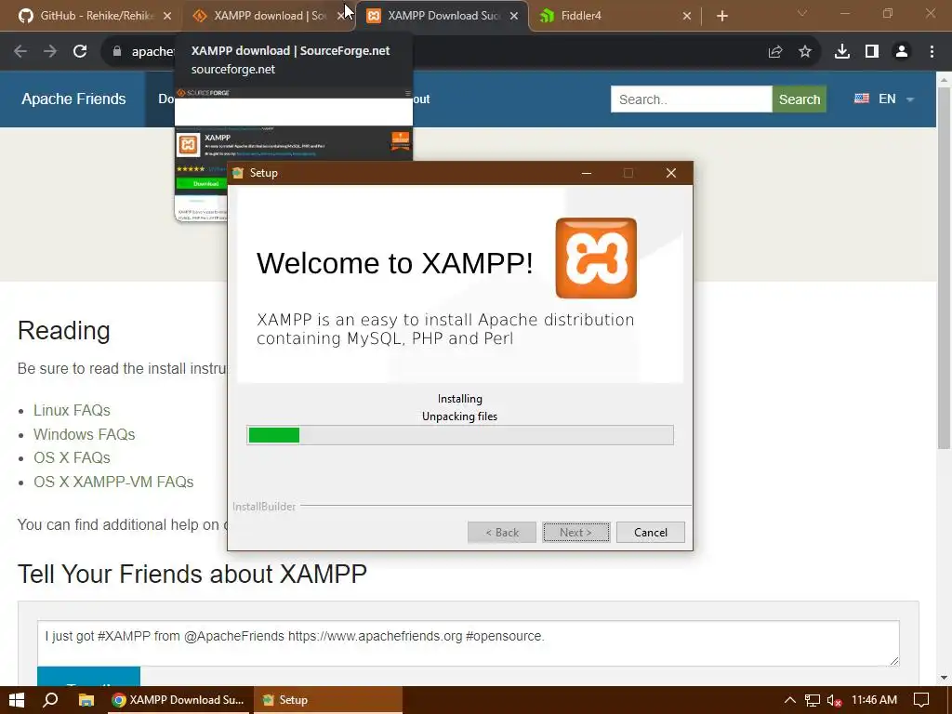952x714 pixels.
Task: Open the Chrome profile icon
Action: (902, 52)
